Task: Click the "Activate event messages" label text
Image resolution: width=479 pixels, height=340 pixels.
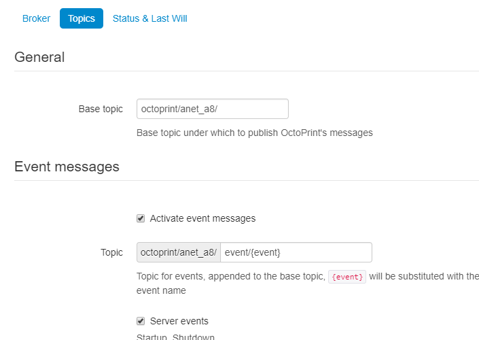Action: click(202, 218)
